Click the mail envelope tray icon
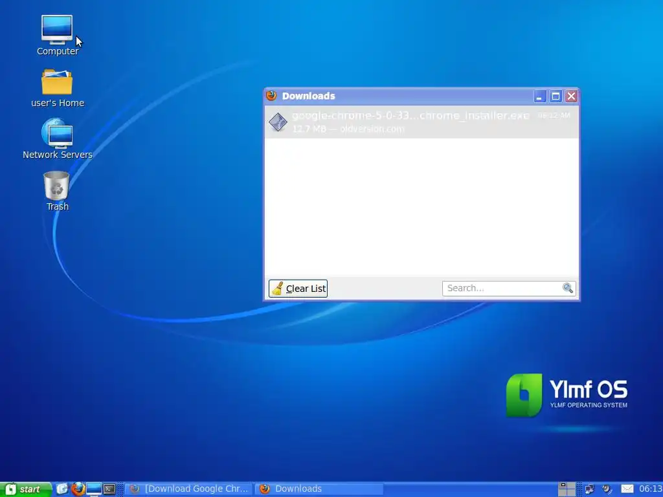Image resolution: width=663 pixels, height=497 pixels. (627, 489)
